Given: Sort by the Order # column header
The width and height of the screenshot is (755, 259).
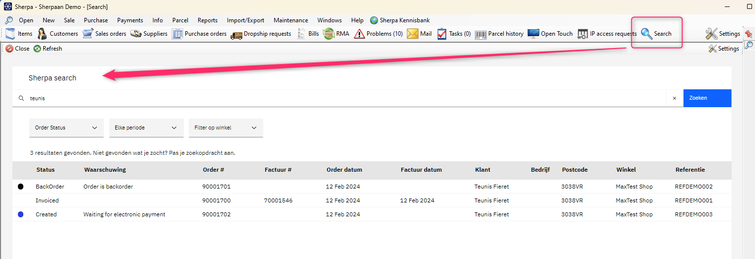Looking at the screenshot, I should (x=214, y=170).
